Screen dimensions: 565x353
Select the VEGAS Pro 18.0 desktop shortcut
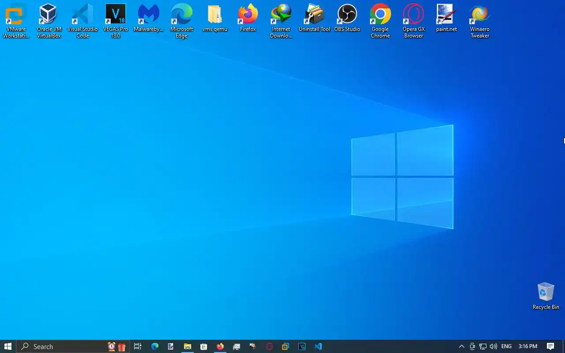point(116,21)
